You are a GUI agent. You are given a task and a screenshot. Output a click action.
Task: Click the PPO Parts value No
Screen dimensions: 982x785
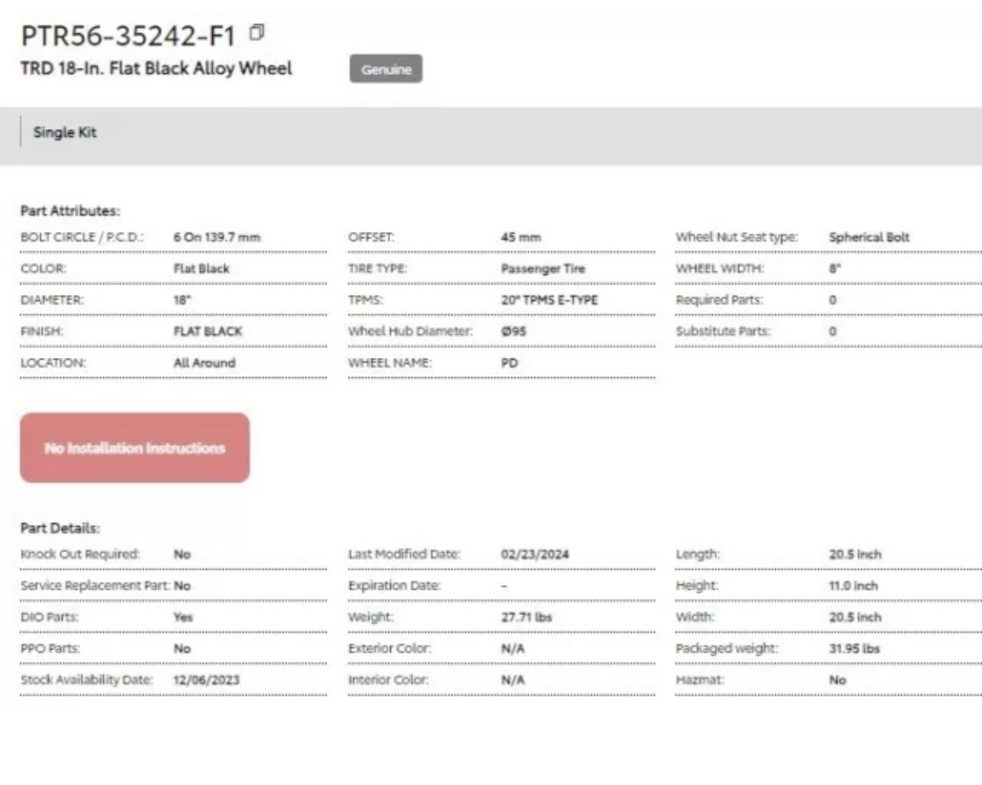(182, 649)
